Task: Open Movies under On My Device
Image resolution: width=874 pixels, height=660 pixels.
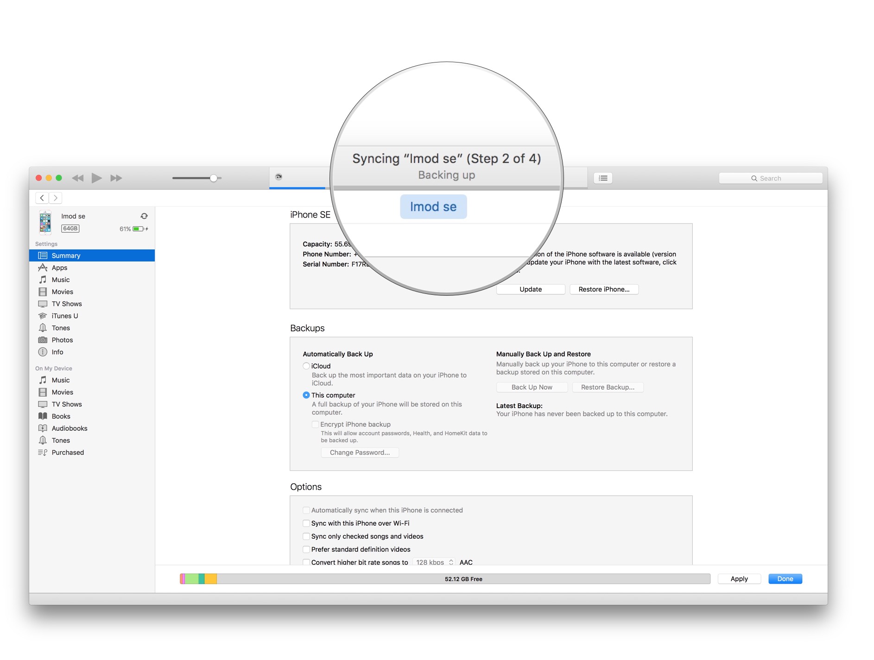Action: click(92, 392)
